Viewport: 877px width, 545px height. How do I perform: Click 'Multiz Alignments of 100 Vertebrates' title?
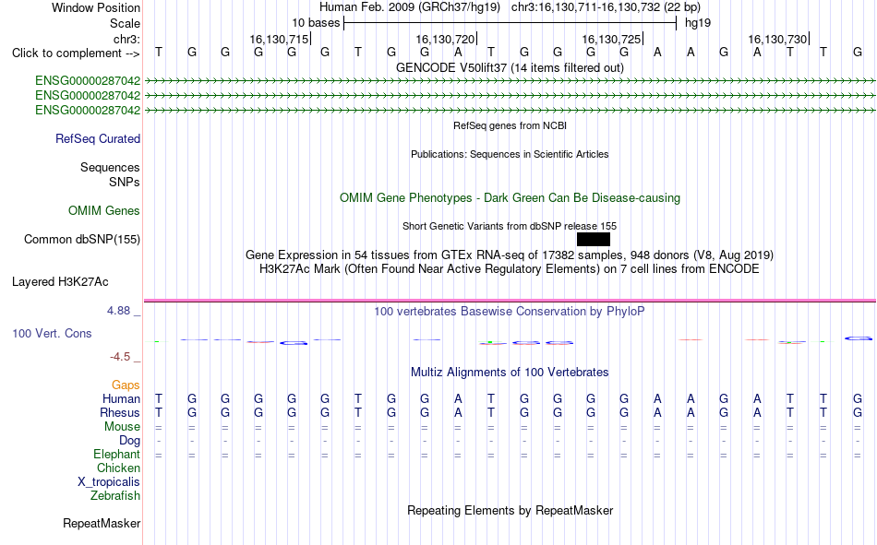pos(510,373)
